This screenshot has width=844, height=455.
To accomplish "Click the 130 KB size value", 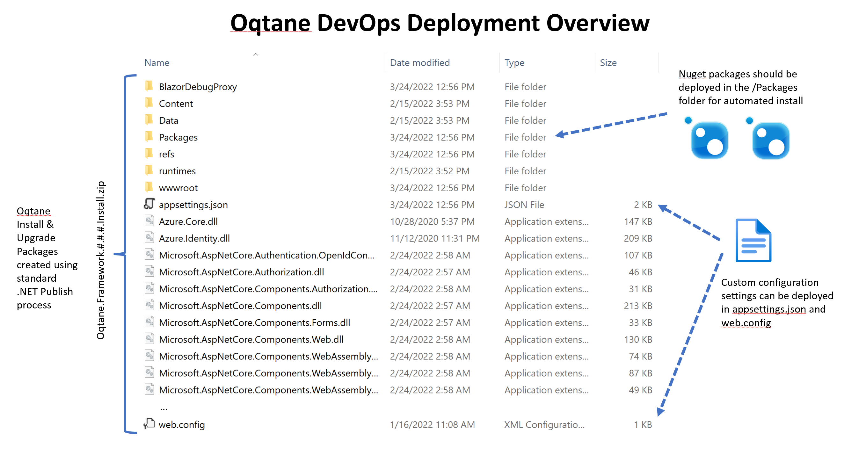I will click(638, 340).
